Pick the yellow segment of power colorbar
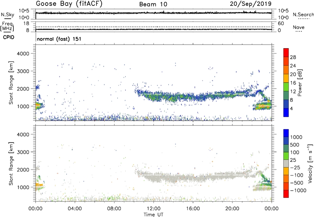Image resolution: width=314 pixels, height=217 pixels. pyautogui.click(x=286, y=78)
